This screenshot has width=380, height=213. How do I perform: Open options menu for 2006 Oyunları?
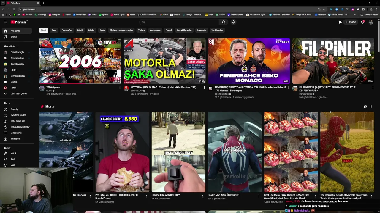pyautogui.click(x=120, y=88)
